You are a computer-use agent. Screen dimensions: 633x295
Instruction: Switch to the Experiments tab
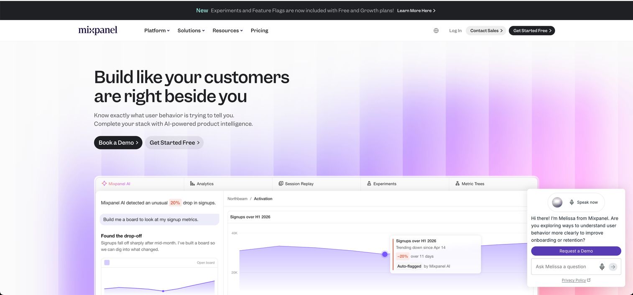pos(405,184)
